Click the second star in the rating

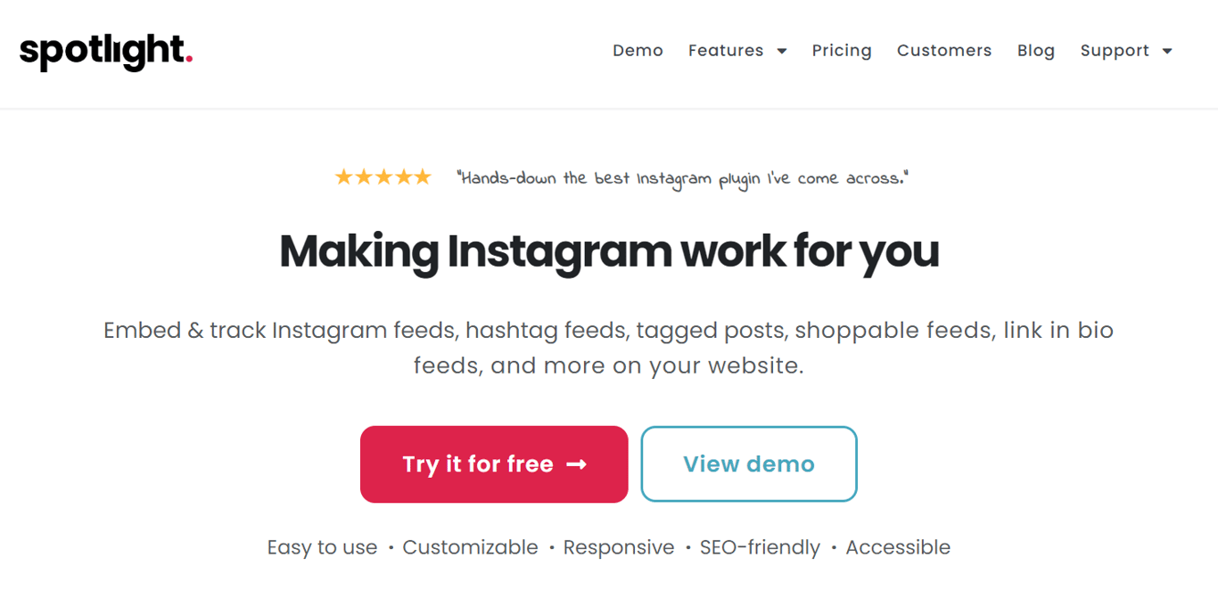coord(365,176)
